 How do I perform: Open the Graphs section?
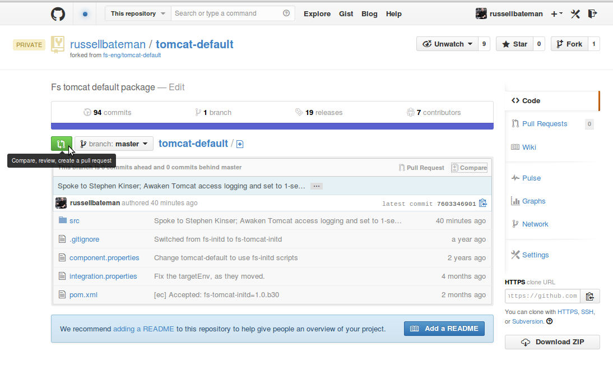tap(533, 201)
